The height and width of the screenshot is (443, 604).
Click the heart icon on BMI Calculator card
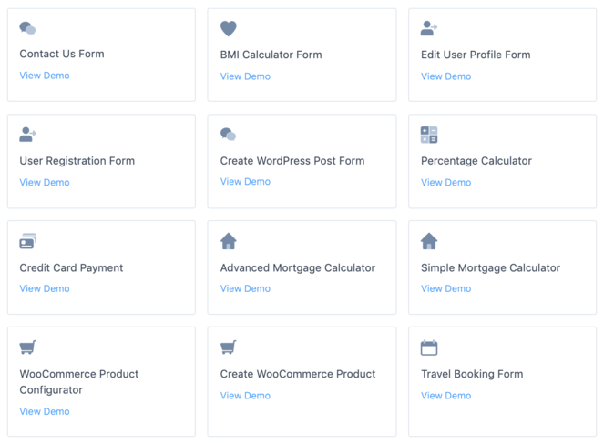229,29
